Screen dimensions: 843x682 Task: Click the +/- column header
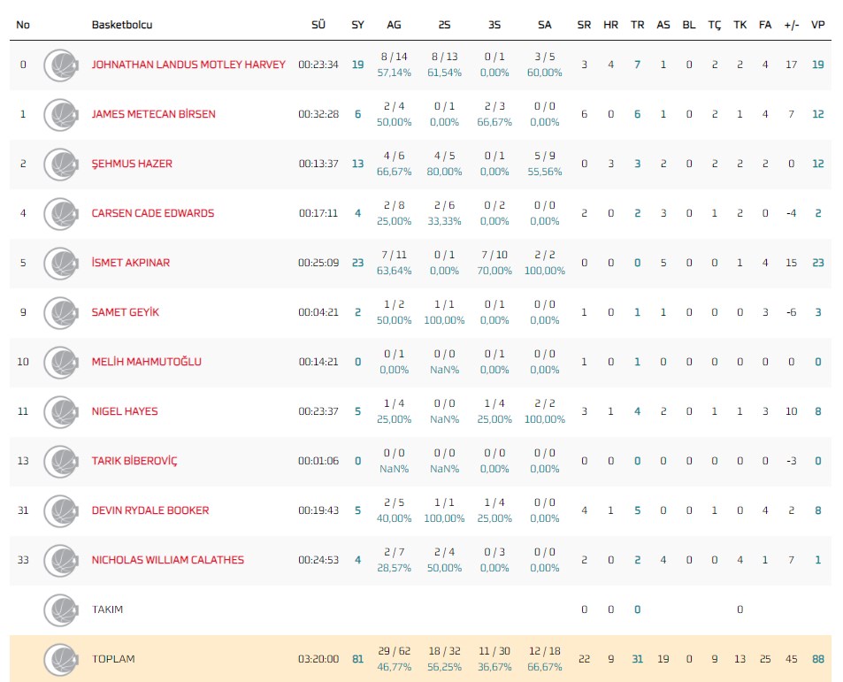click(791, 25)
